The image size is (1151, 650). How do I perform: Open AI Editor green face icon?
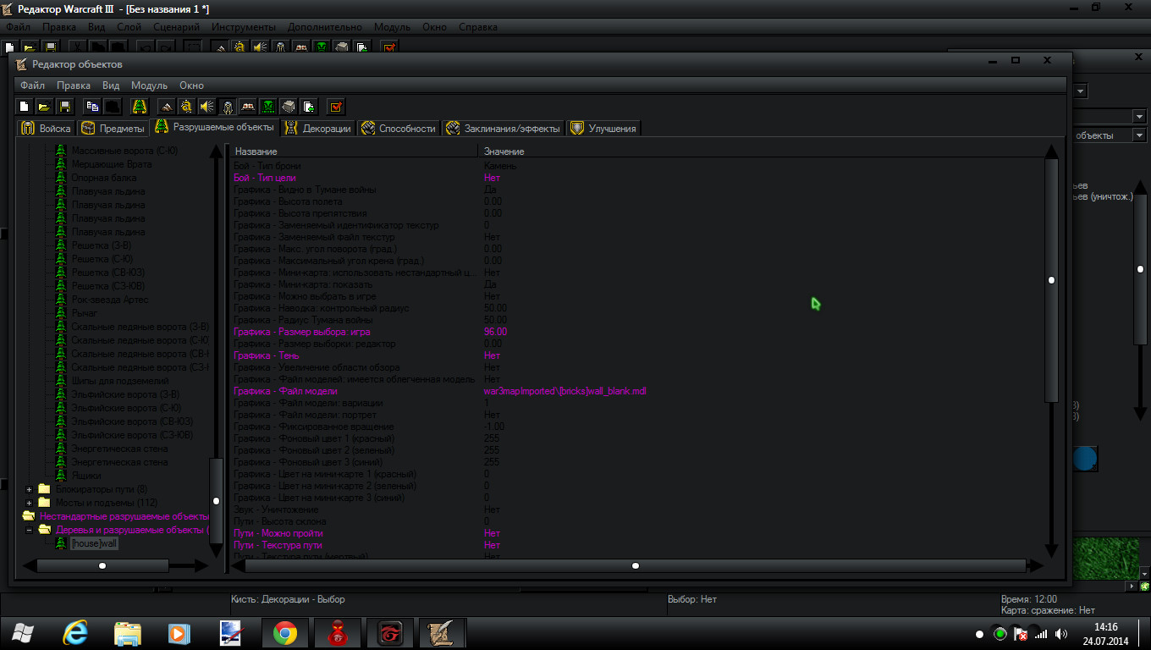(267, 107)
